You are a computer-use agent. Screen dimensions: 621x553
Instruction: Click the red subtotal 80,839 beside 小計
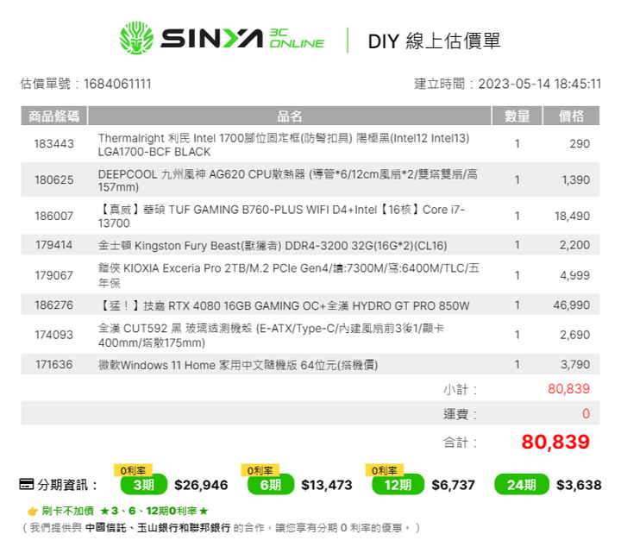point(568,389)
